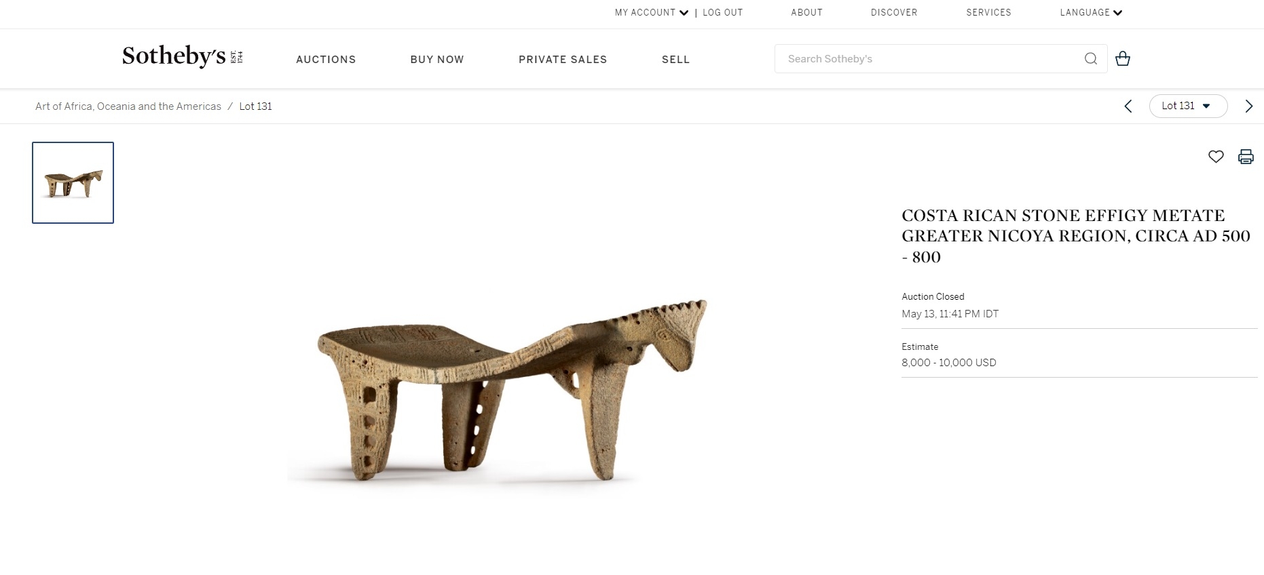This screenshot has height=575, width=1264.
Task: Click Art of Africa, Oceania breadcrumb
Action: [x=128, y=106]
